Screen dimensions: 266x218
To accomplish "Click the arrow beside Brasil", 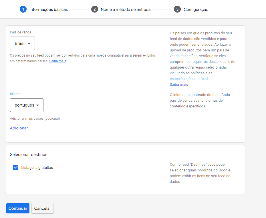I will pyautogui.click(x=29, y=43).
